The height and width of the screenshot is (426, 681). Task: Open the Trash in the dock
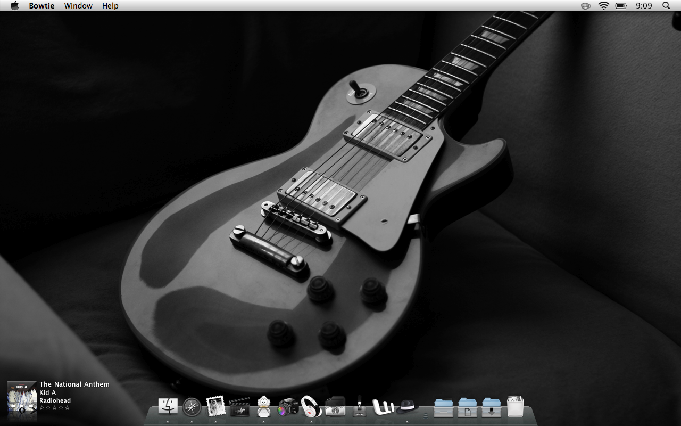[x=515, y=406]
